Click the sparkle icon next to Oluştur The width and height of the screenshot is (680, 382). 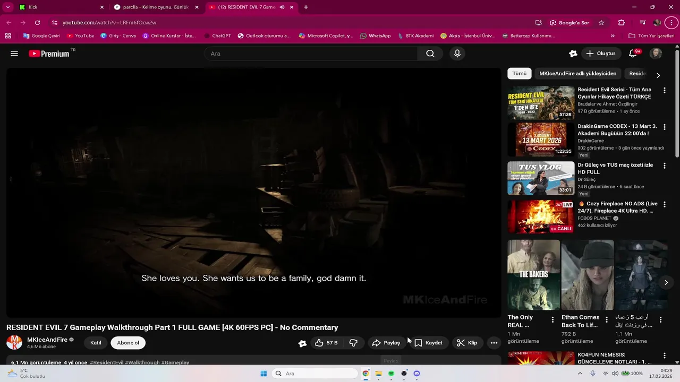pyautogui.click(x=573, y=54)
